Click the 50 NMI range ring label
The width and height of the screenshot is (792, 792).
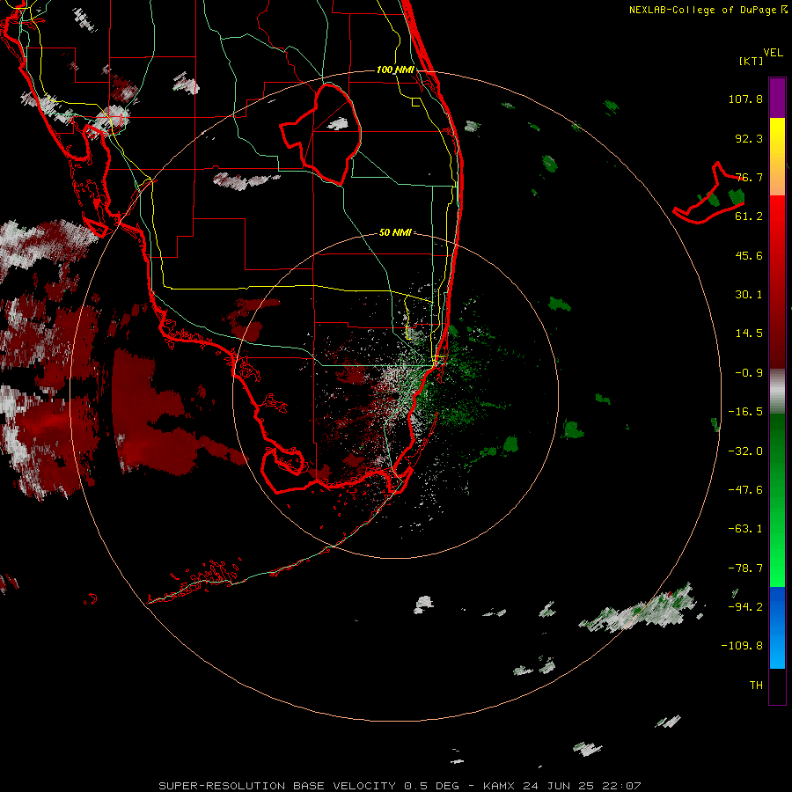pyautogui.click(x=395, y=232)
